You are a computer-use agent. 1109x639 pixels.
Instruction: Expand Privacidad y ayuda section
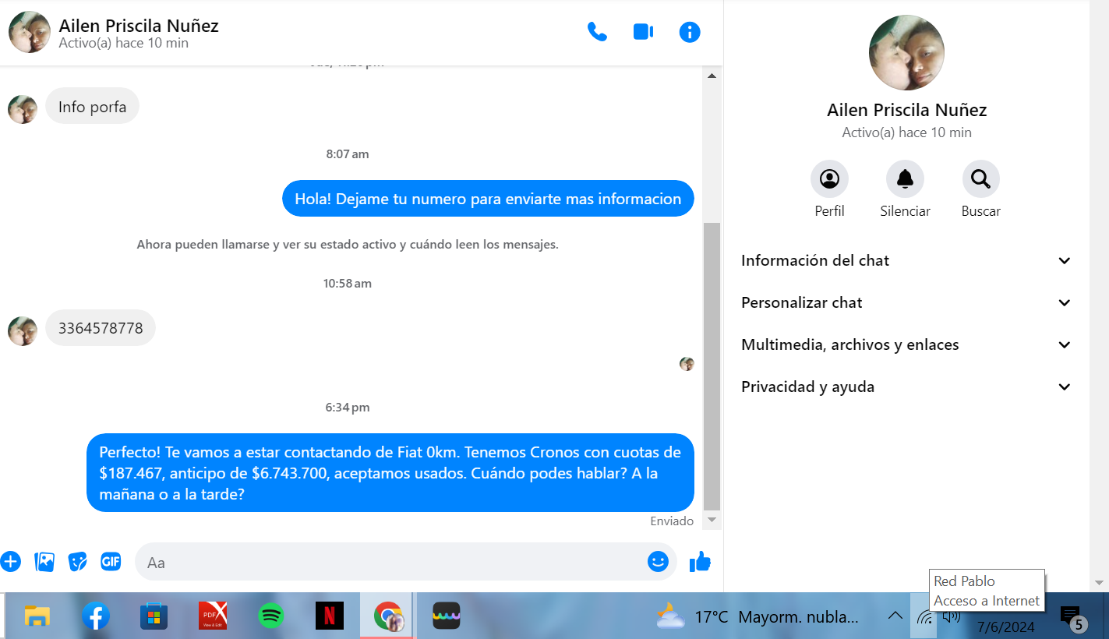tap(906, 387)
